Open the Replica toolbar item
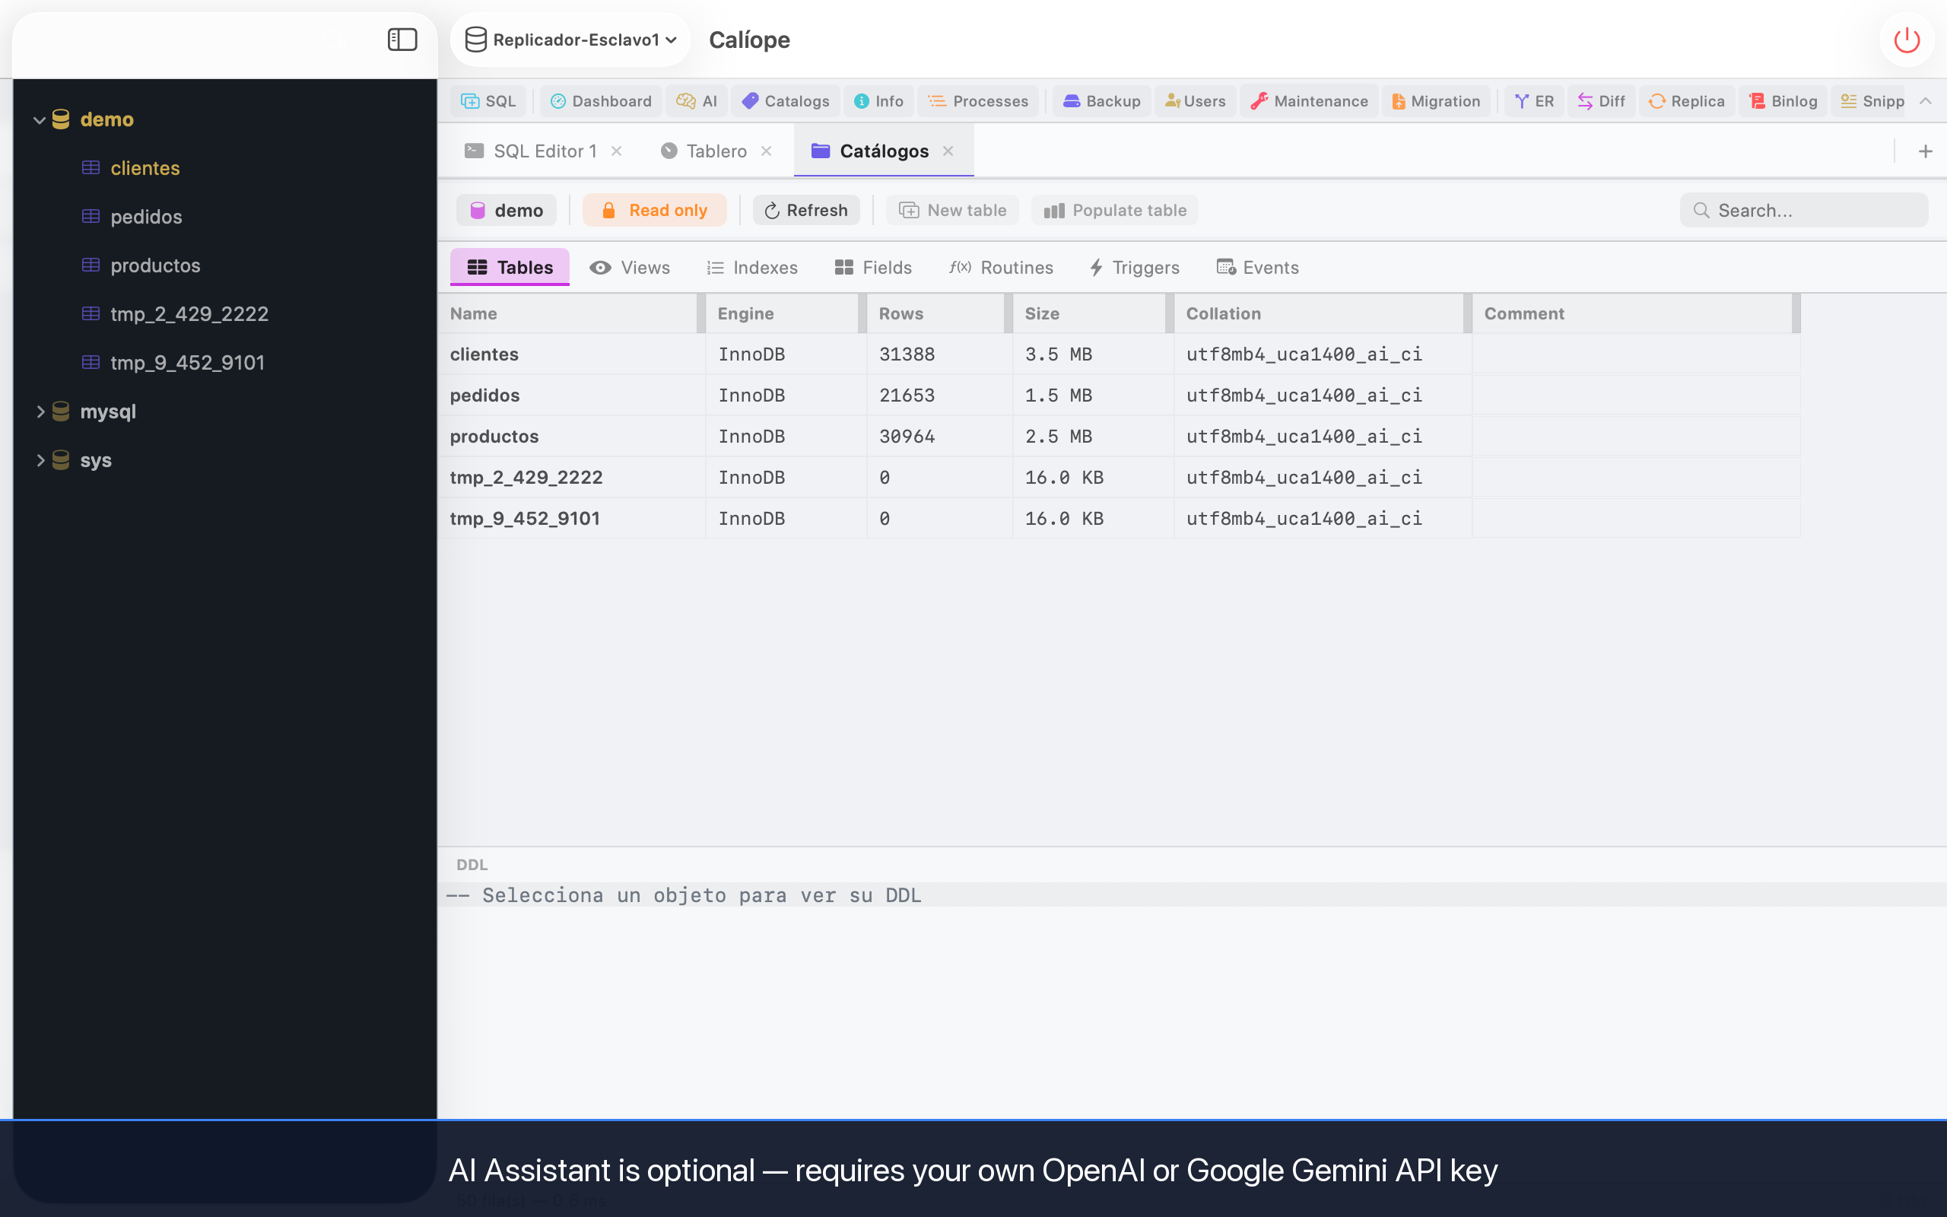 point(1687,100)
